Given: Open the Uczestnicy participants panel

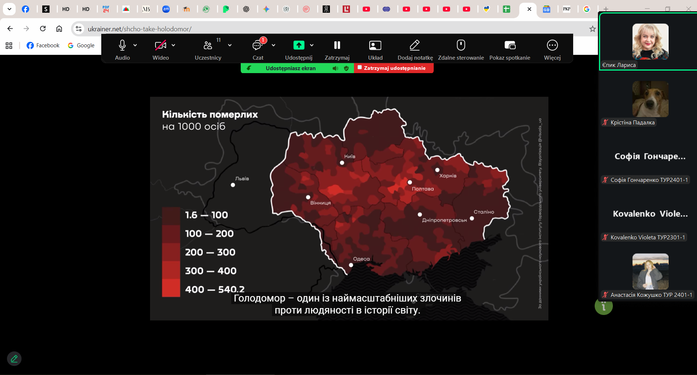Looking at the screenshot, I should click(x=208, y=45).
